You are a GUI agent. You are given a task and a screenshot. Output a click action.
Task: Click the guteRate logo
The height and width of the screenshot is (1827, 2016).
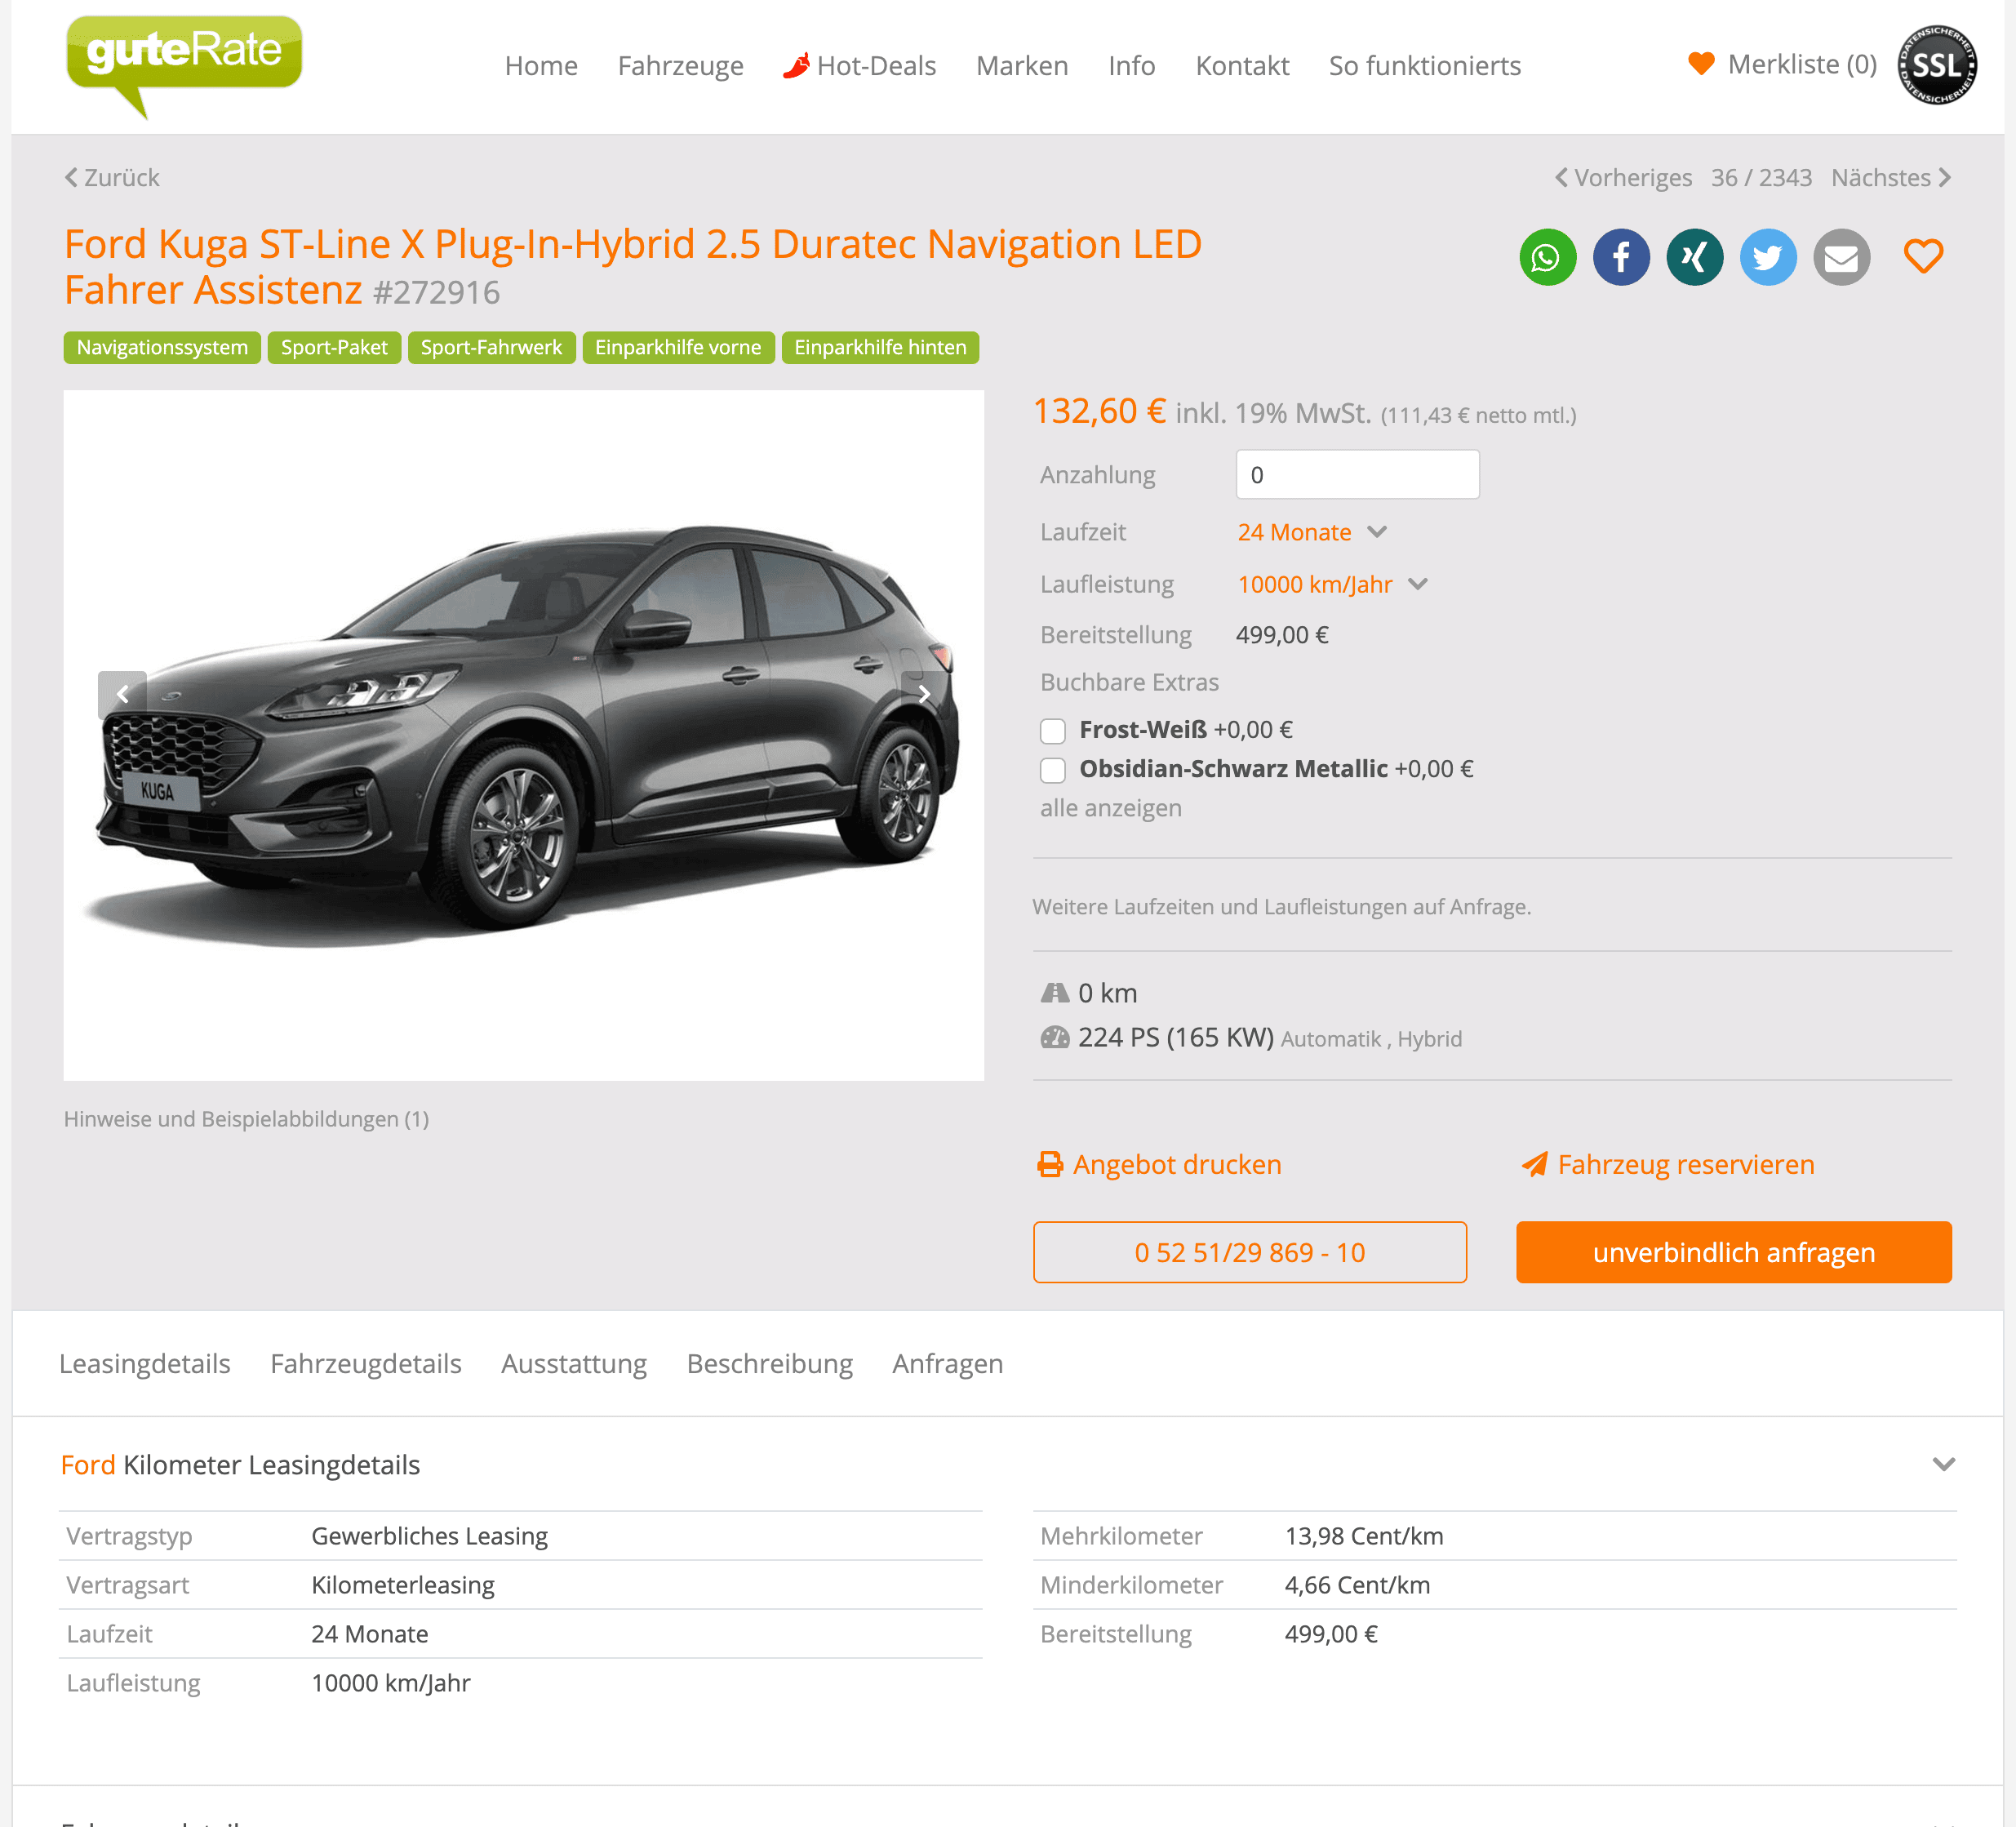click(x=184, y=66)
